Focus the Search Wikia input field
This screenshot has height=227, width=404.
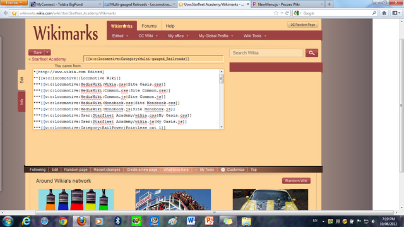point(266,53)
